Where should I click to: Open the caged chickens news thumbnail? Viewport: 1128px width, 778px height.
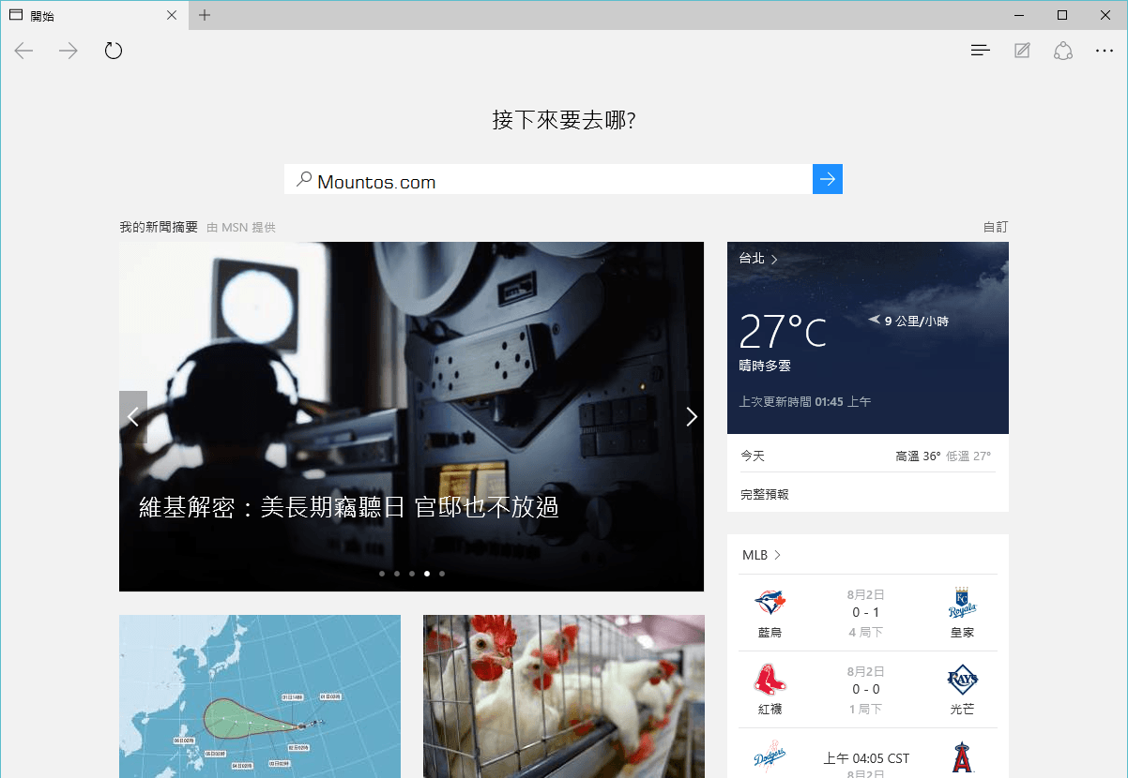(564, 696)
